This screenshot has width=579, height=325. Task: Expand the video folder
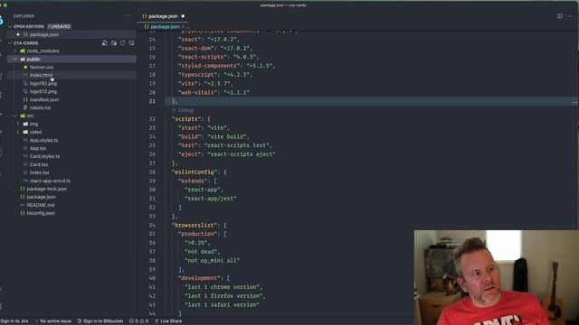[x=18, y=132]
